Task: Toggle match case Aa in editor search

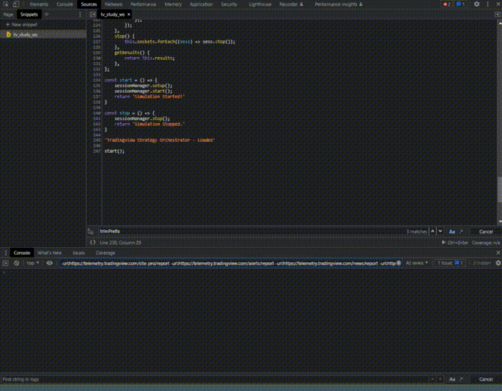Action: [452, 232]
